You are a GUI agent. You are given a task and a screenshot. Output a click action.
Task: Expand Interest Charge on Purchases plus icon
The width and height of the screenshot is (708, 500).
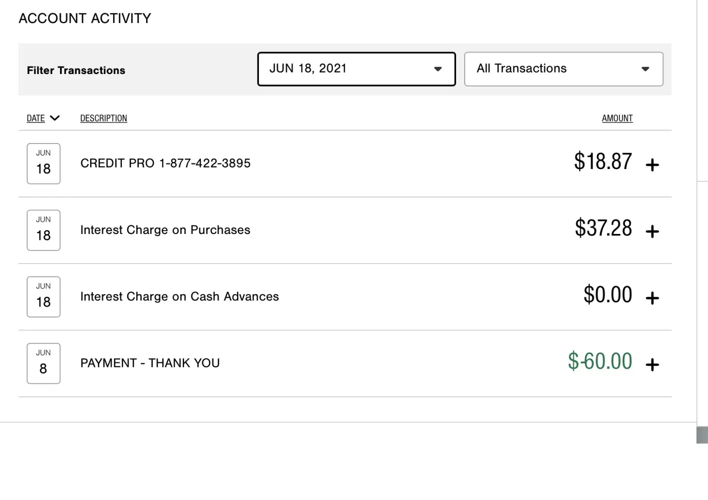tap(652, 231)
